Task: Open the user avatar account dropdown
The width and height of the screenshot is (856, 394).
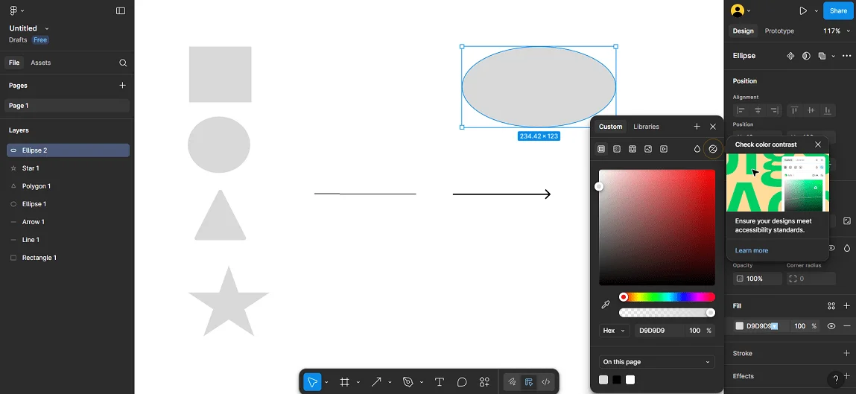Action: coord(741,10)
